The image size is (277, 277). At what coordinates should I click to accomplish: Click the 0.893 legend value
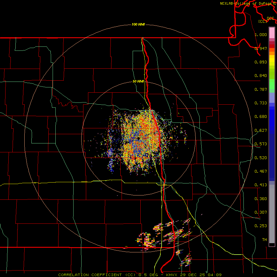[x=261, y=62]
